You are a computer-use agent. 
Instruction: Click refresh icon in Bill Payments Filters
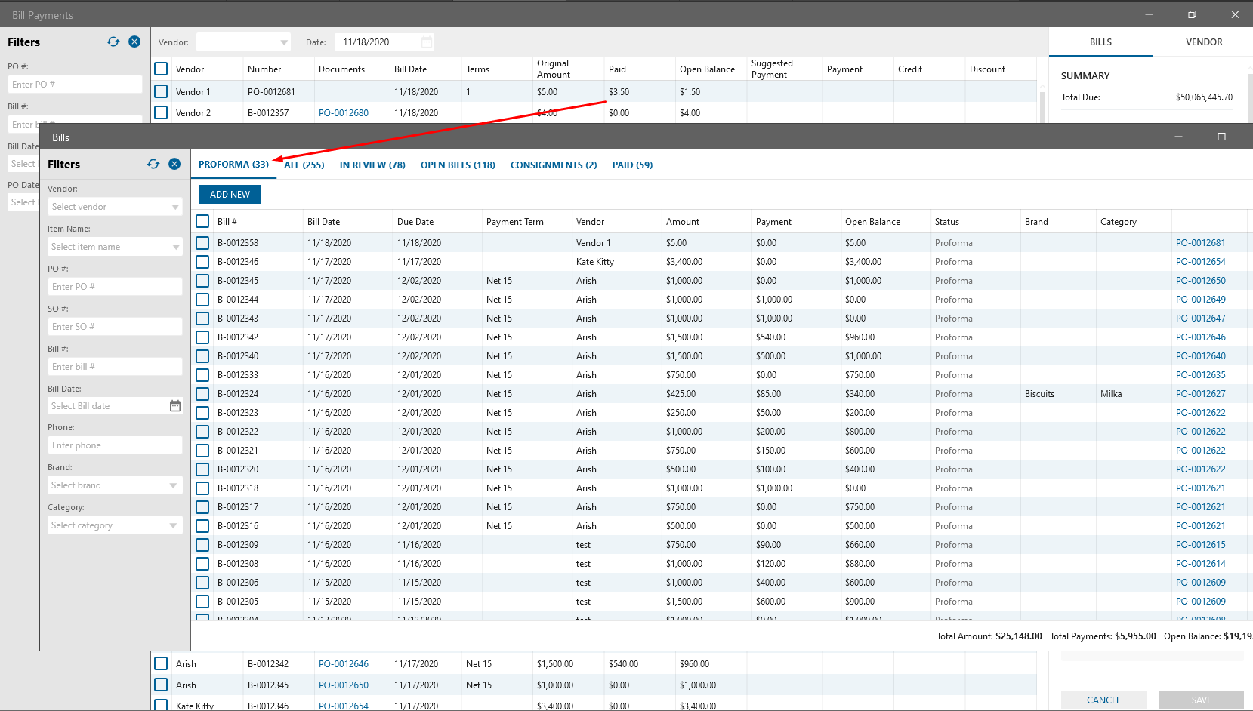(113, 42)
